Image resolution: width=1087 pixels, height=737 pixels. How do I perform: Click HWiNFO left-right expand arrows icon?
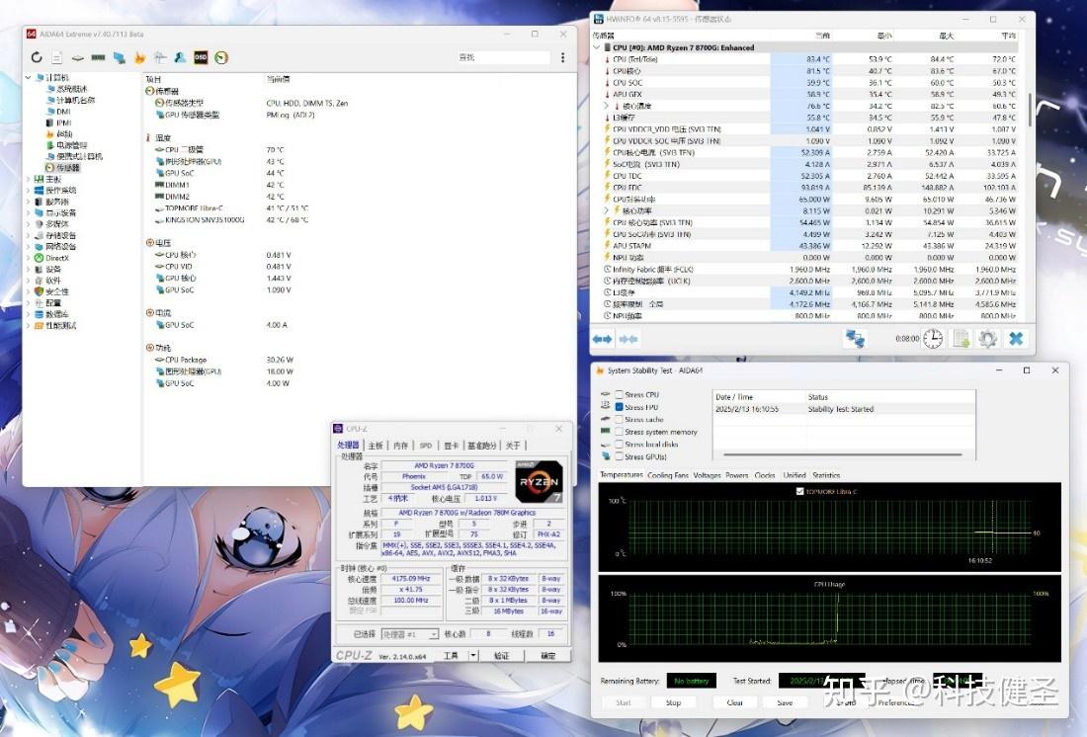(x=602, y=339)
